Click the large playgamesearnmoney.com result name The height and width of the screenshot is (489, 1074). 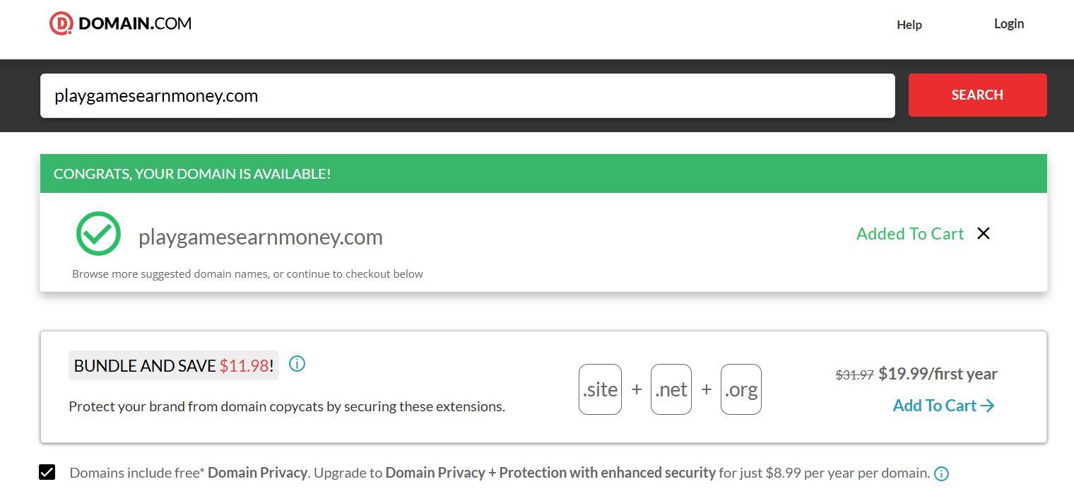coord(261,237)
